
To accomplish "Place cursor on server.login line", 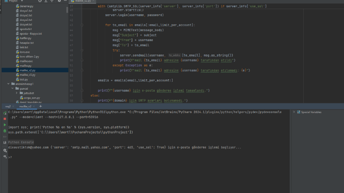I will pyautogui.click(x=134, y=15).
